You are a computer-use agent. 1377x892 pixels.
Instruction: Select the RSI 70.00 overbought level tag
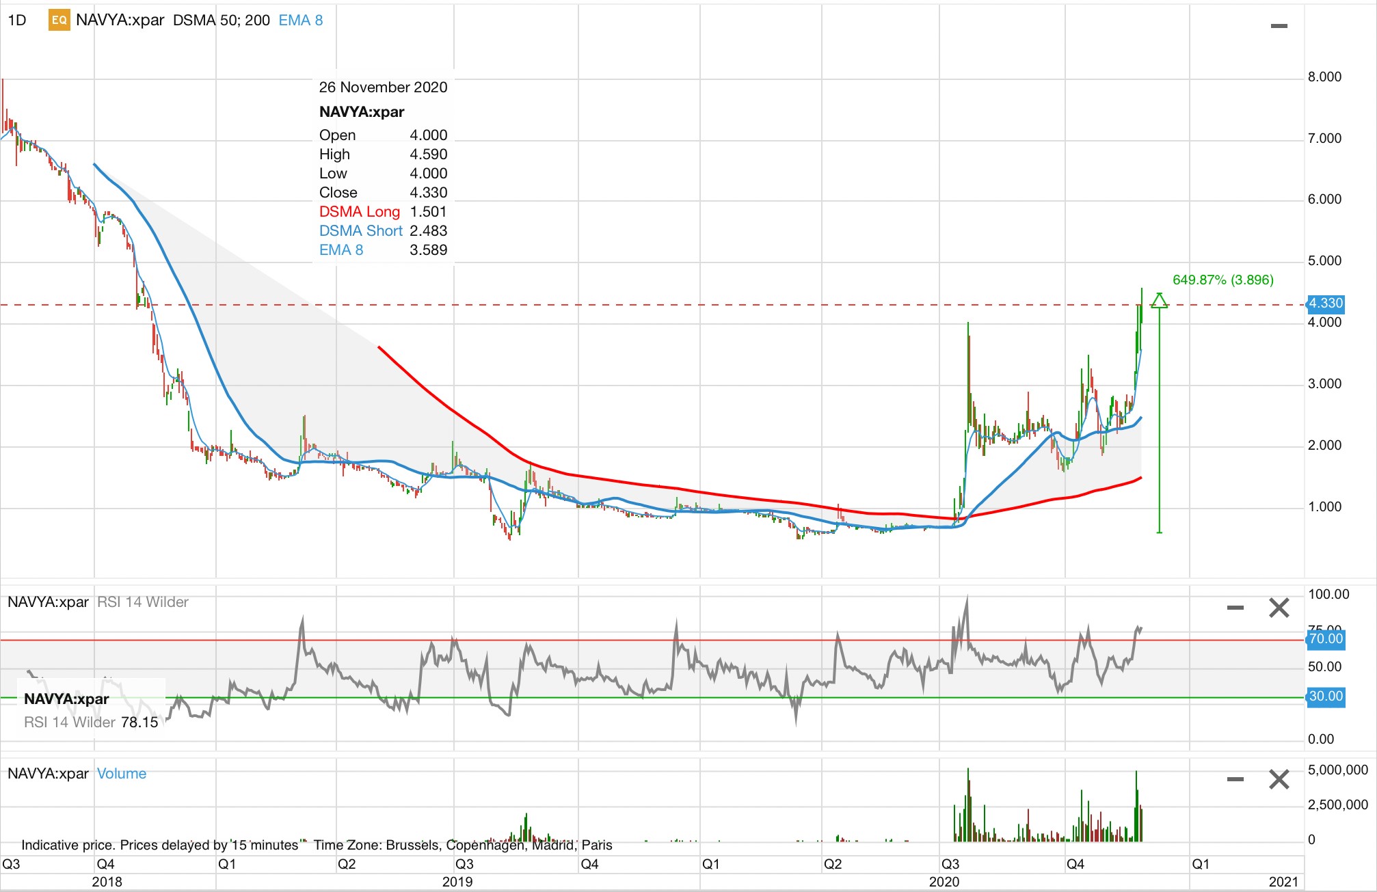(x=1326, y=638)
